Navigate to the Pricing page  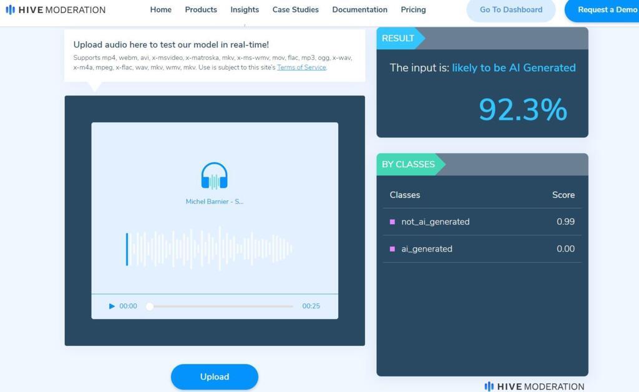[x=413, y=10]
